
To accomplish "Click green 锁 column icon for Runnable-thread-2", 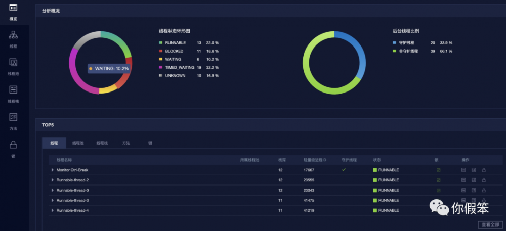I will tap(438, 180).
